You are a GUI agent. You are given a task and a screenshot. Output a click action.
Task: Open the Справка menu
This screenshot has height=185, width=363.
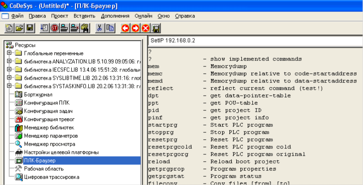coord(185,16)
